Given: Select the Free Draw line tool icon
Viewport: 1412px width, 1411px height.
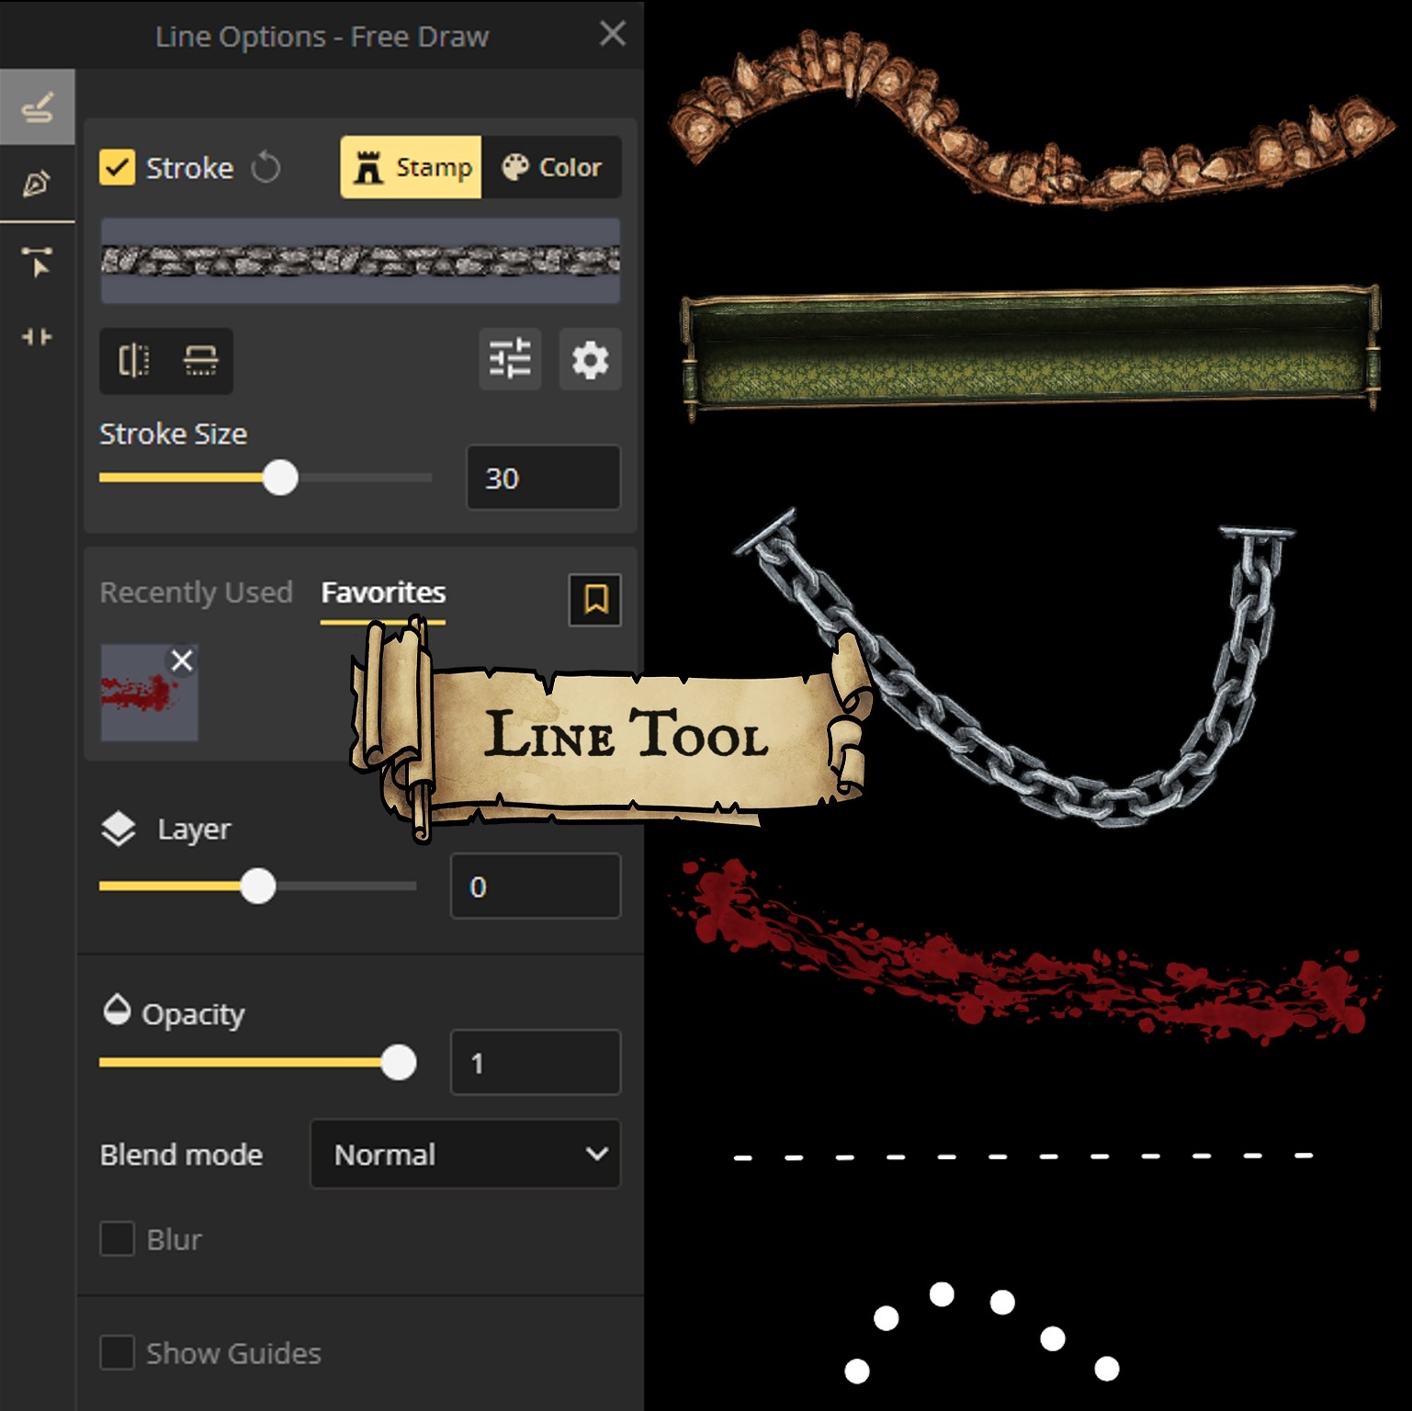Looking at the screenshot, I should (37, 107).
